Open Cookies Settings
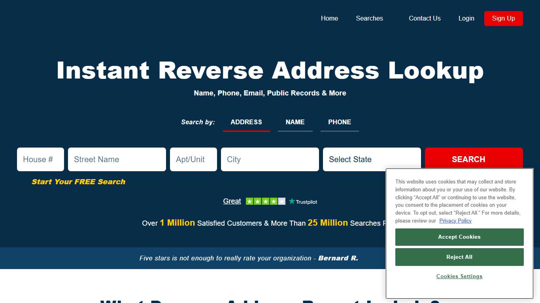This screenshot has height=303, width=540. [x=459, y=276]
